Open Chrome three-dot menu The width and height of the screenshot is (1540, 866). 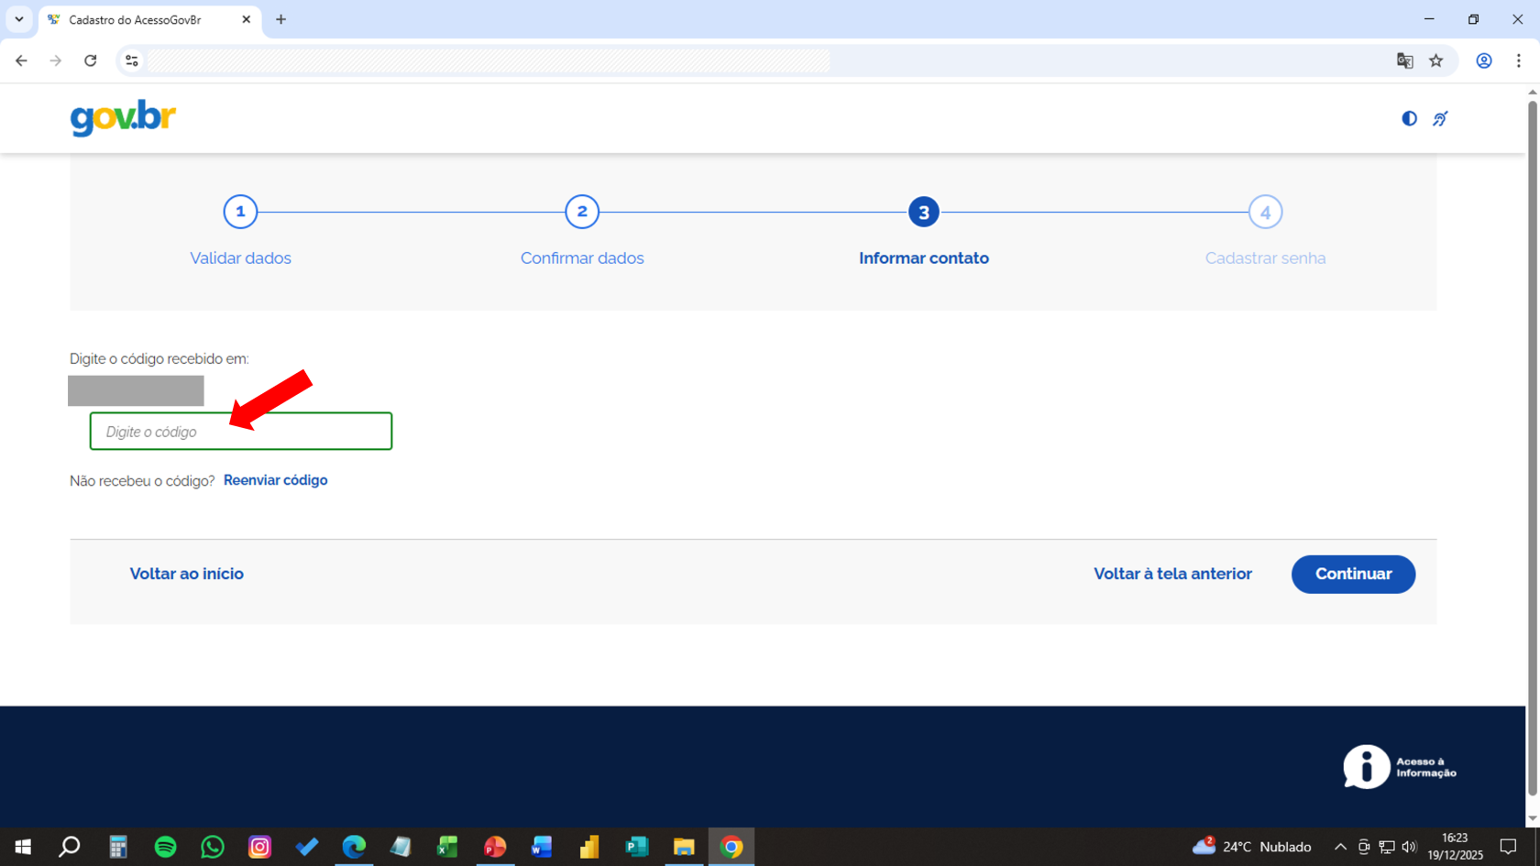point(1518,60)
